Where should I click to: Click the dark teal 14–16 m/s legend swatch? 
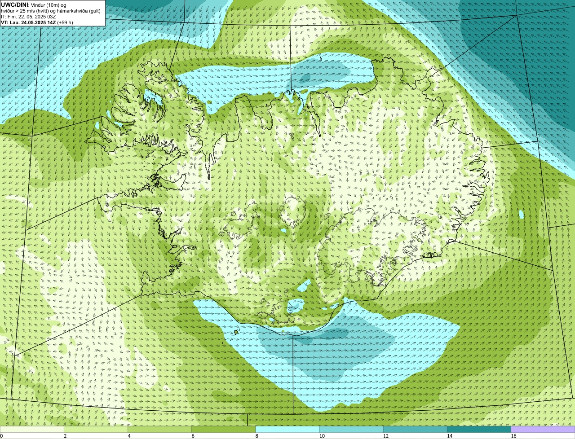[x=479, y=429]
